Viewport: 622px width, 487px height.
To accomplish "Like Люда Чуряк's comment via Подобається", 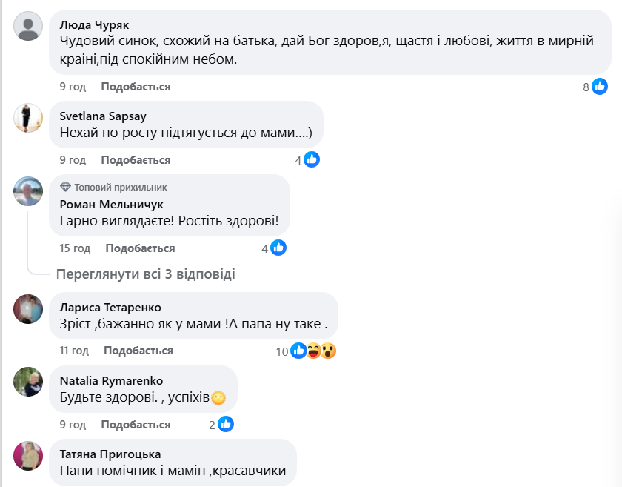I will point(136,87).
